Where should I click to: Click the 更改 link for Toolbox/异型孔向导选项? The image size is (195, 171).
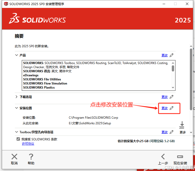click(164, 132)
